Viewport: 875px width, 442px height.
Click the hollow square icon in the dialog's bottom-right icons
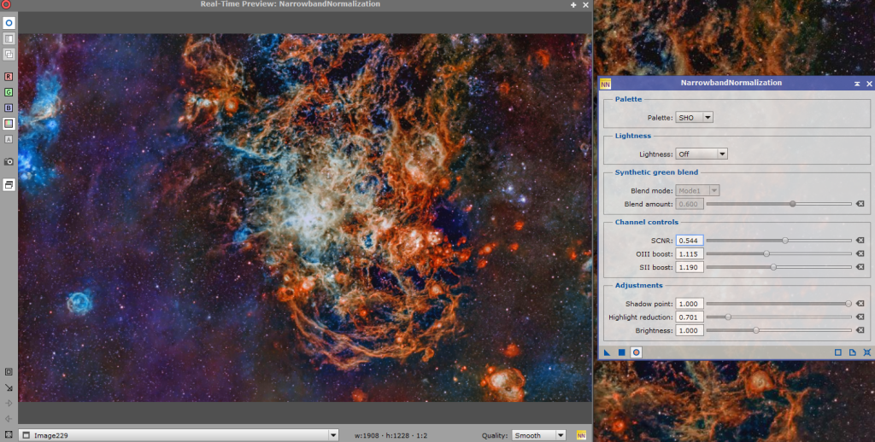837,352
